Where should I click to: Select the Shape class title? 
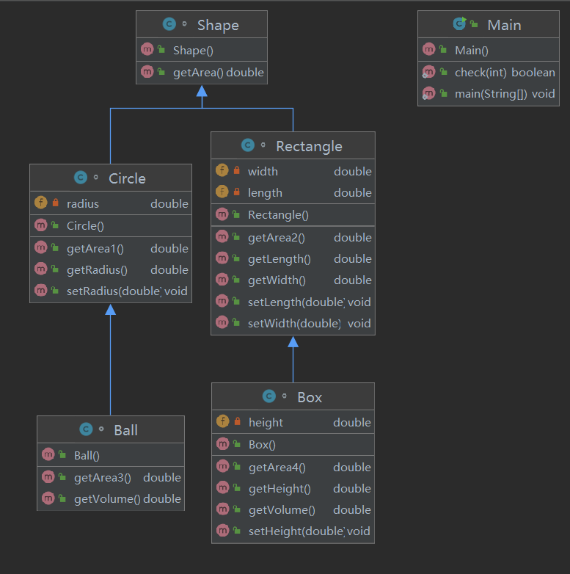pyautogui.click(x=218, y=25)
